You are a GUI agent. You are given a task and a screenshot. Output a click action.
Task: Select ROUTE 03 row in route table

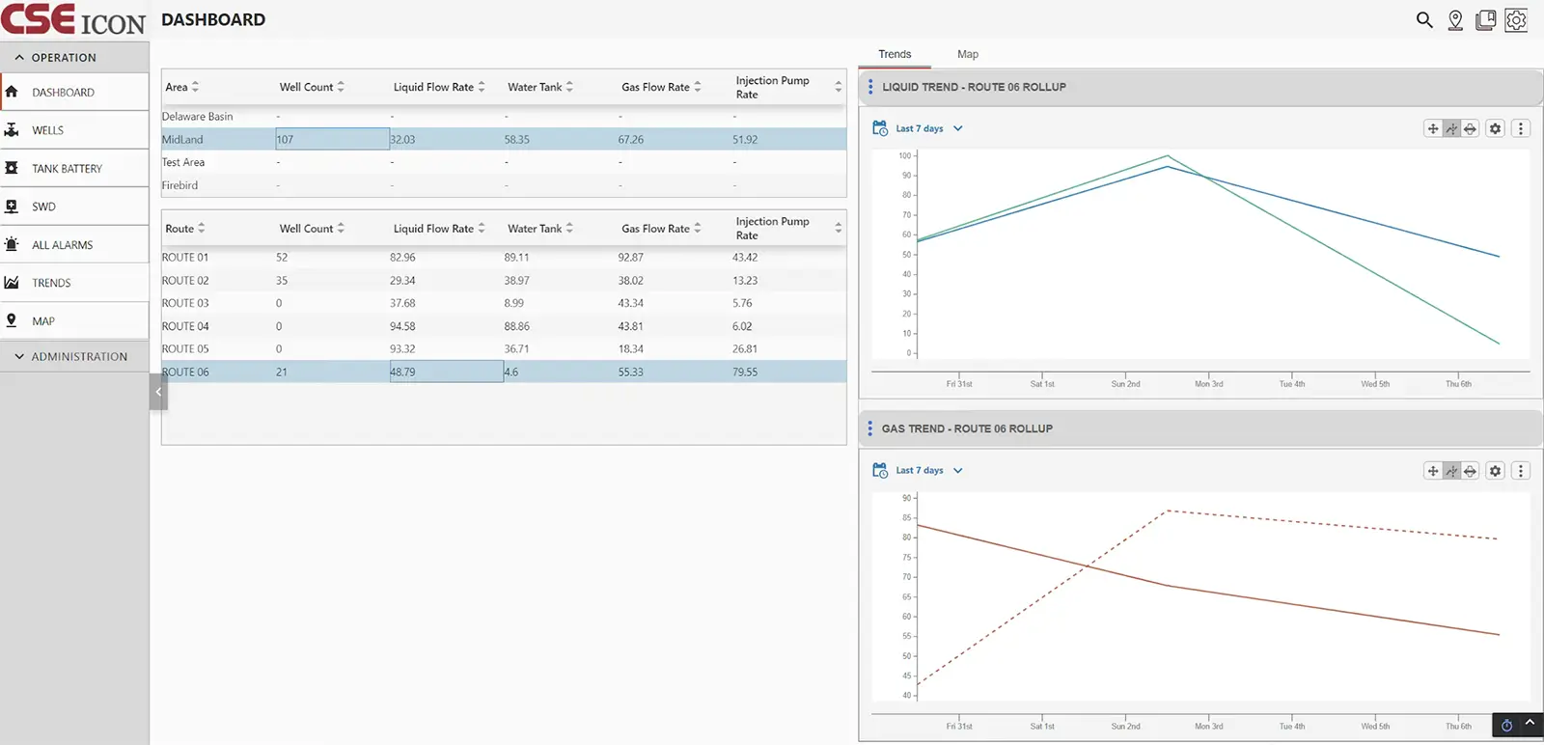click(185, 303)
